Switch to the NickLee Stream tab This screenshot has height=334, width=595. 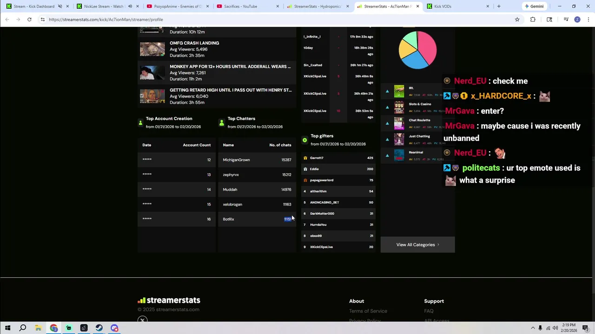103,6
